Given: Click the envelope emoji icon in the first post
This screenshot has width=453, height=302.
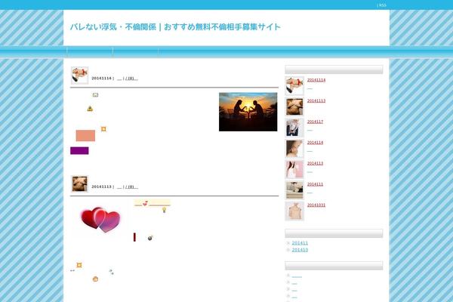Looking at the screenshot, I should 95,95.
